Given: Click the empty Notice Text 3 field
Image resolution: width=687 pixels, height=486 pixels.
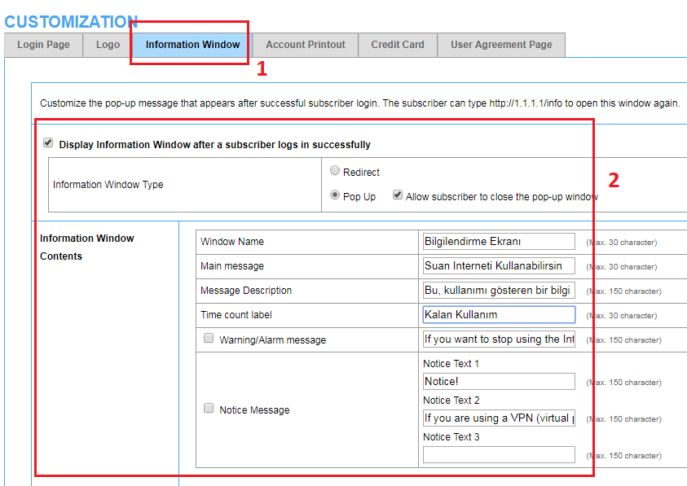Looking at the screenshot, I should [499, 455].
